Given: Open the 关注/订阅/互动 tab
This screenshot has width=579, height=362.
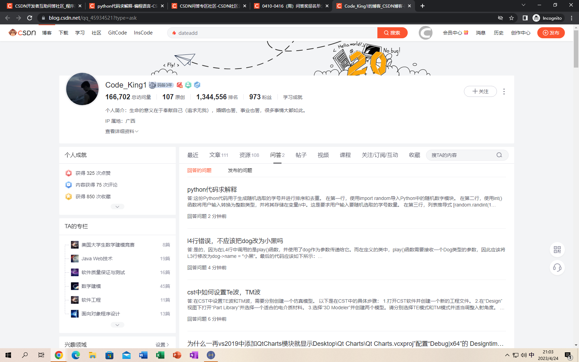Looking at the screenshot, I should click(x=380, y=155).
